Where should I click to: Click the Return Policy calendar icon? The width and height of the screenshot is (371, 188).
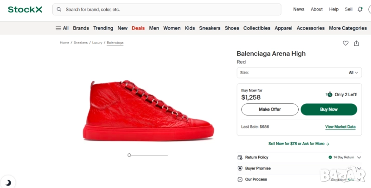240,158
